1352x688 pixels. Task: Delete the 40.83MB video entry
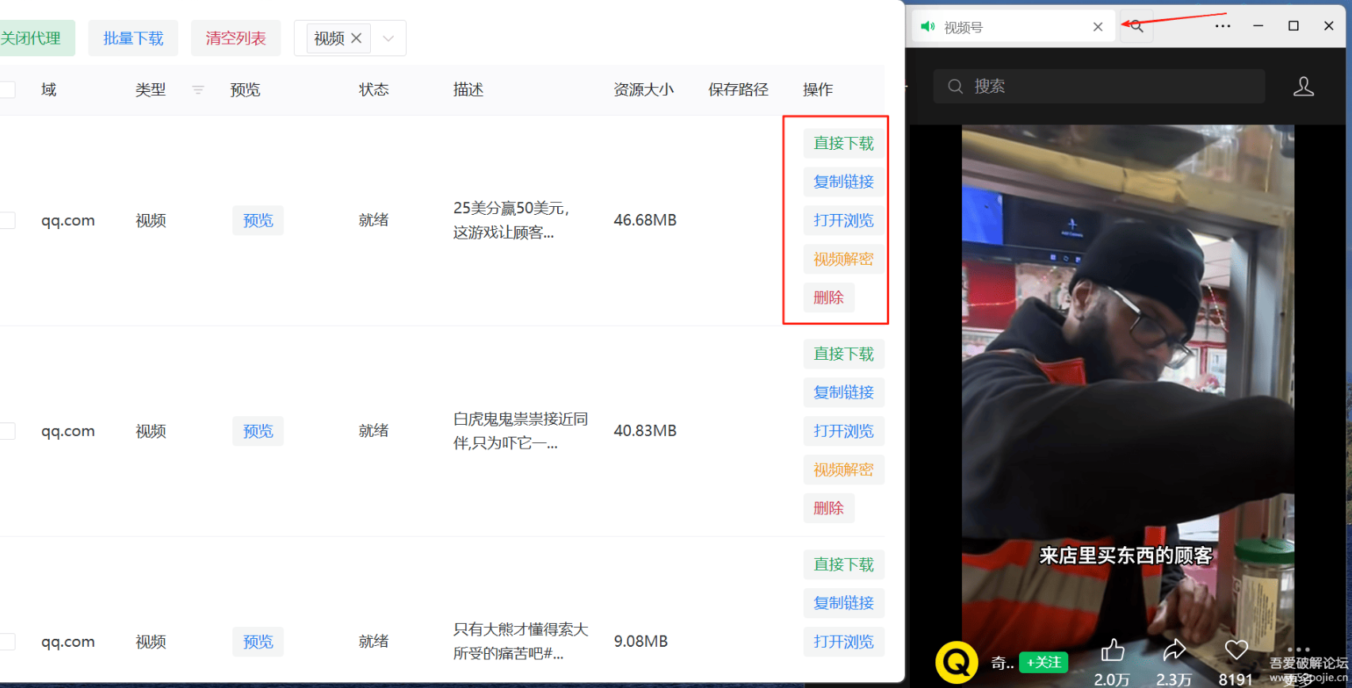[x=828, y=508]
